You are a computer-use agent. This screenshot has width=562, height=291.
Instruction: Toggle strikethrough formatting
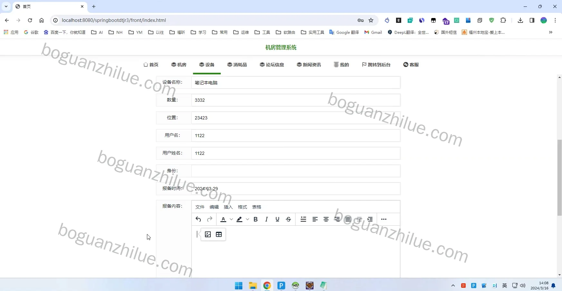point(288,219)
